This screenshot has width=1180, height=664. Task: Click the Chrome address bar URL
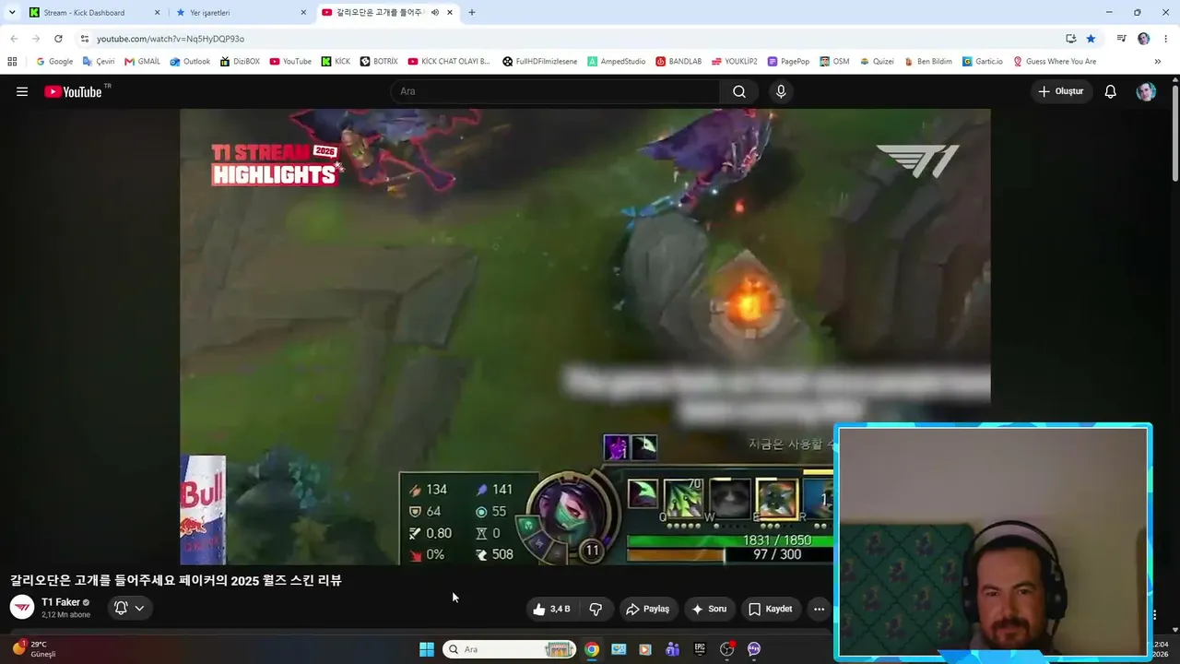tap(171, 39)
